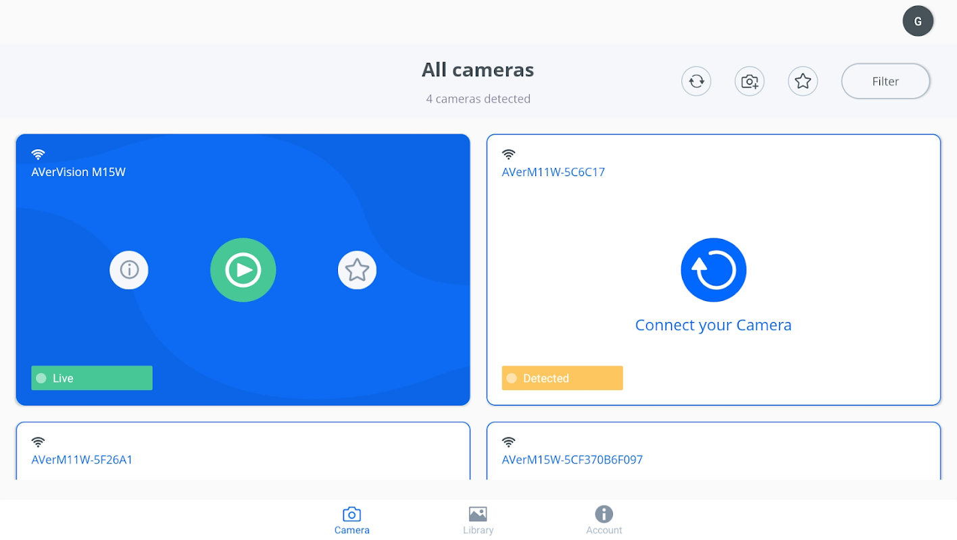
Task: Click the Connect your Camera link
Action: pyautogui.click(x=713, y=325)
